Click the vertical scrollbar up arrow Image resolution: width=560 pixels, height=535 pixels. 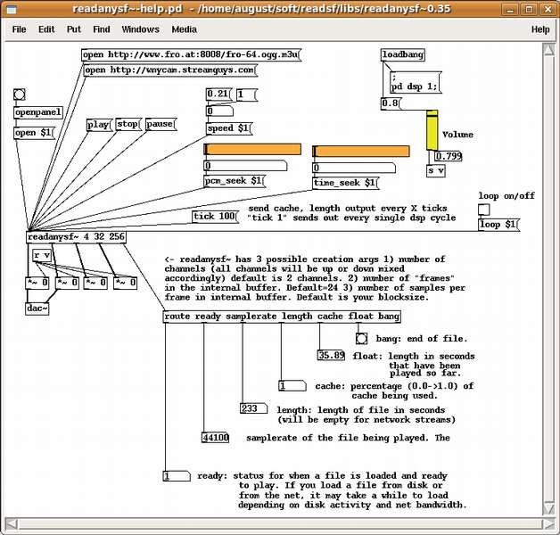[x=549, y=49]
